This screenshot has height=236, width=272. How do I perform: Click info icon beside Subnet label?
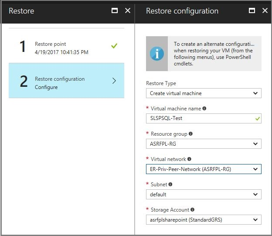pyautogui.click(x=170, y=185)
